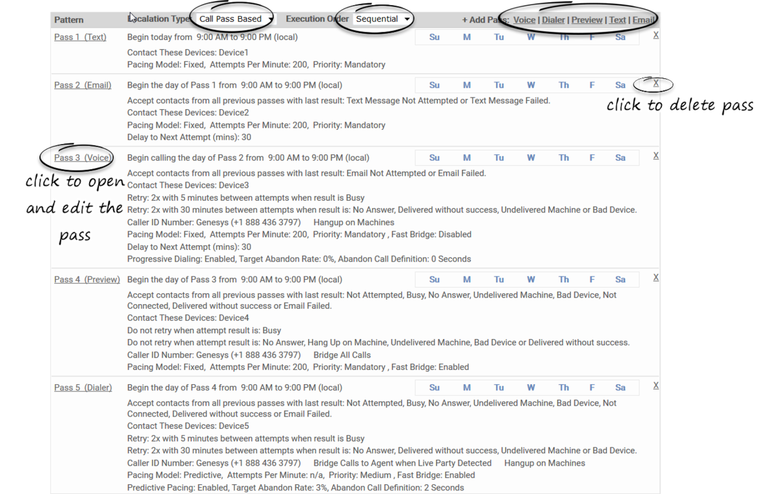Open Pass 1 (Text) for editing
The height and width of the screenshot is (494, 775).
80,37
